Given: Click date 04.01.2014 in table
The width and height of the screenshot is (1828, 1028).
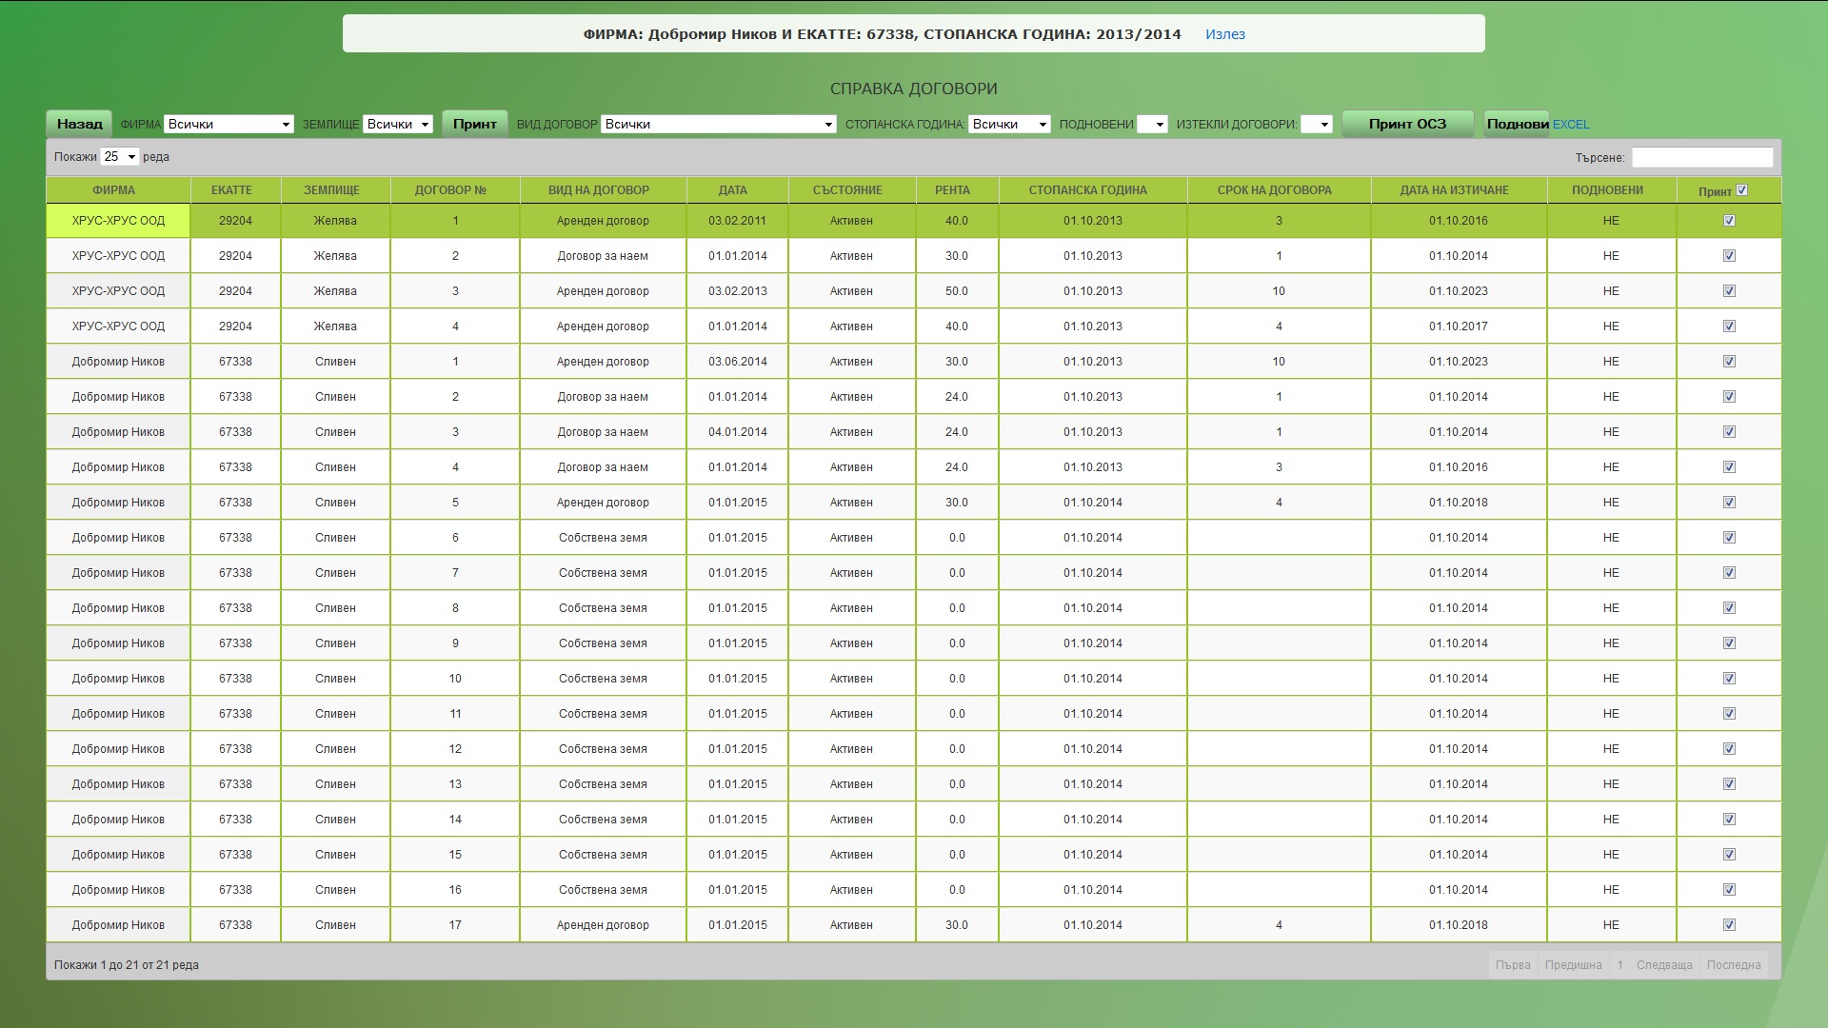Looking at the screenshot, I should point(737,432).
